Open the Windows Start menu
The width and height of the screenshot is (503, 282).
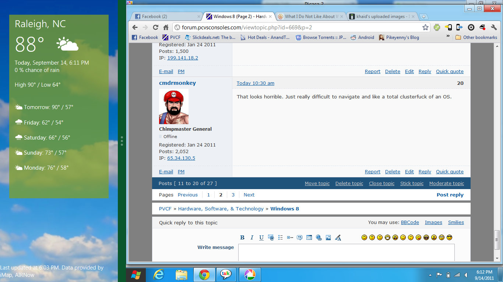click(136, 275)
